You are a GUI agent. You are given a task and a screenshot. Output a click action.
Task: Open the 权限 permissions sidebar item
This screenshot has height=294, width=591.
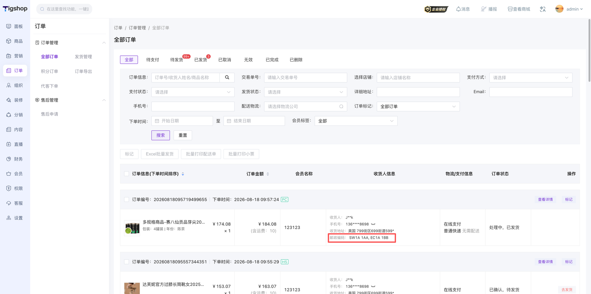pos(15,189)
